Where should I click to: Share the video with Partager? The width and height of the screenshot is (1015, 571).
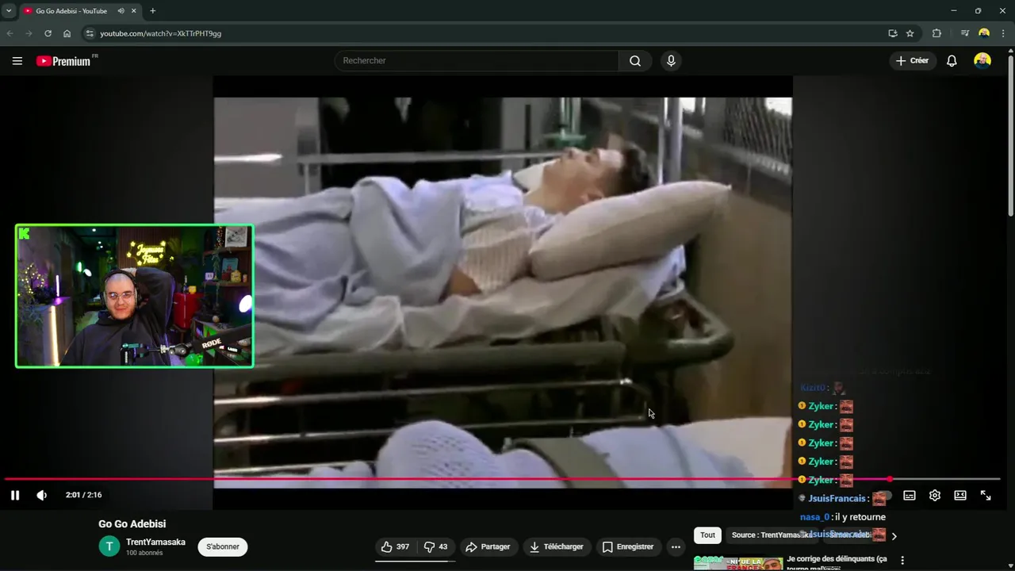(x=488, y=546)
